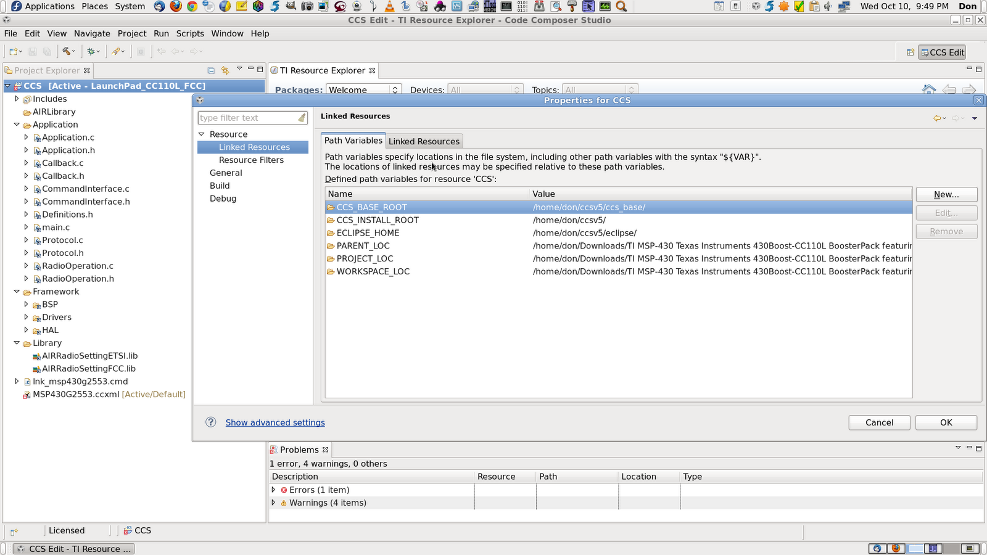Viewport: 987px width, 555px height.
Task: Open the File menu
Action: point(10,33)
